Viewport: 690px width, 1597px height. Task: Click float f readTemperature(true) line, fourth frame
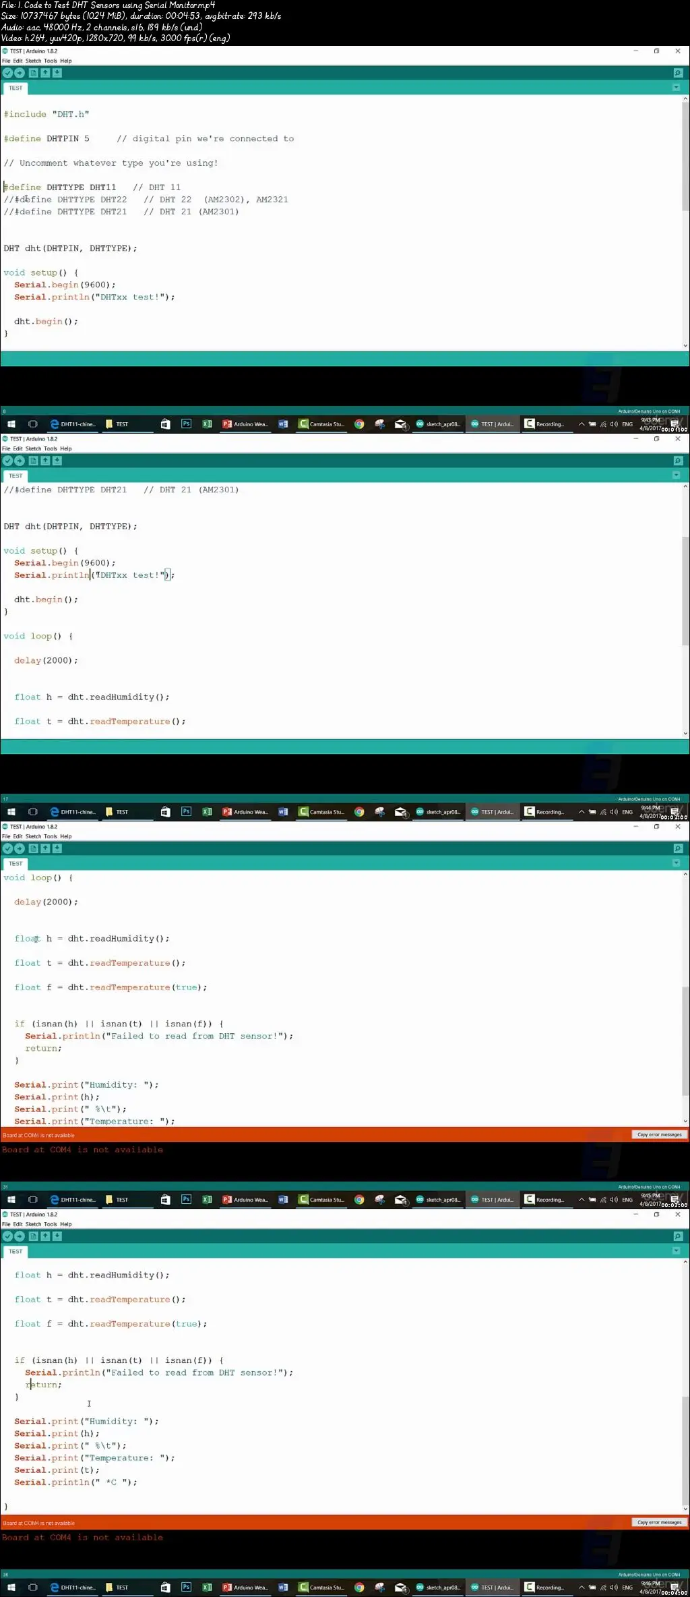coord(111,1324)
